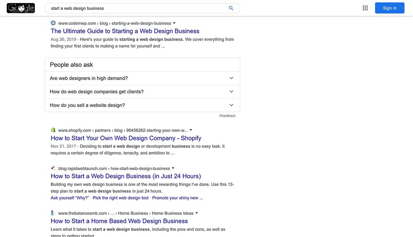Viewport: 413px width, 237px height.
Task: Open dropdown arrow next to shopify.com URL
Action: 191,130
